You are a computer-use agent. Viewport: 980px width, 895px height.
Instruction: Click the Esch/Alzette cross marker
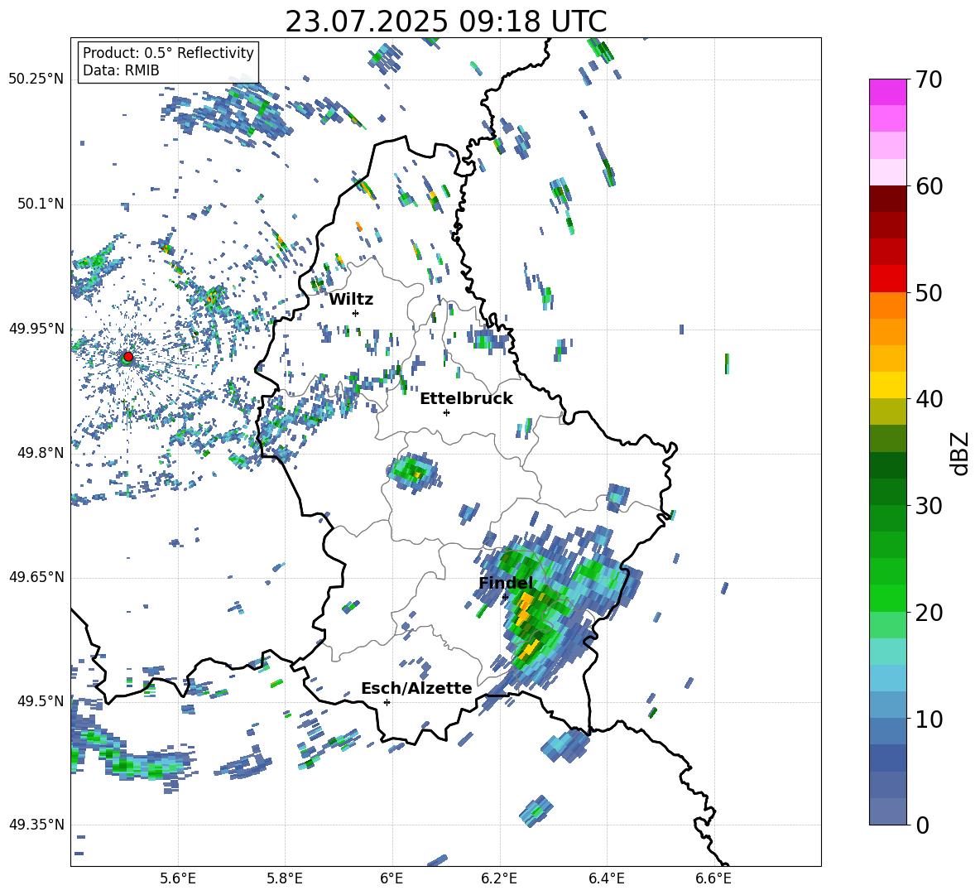click(387, 702)
